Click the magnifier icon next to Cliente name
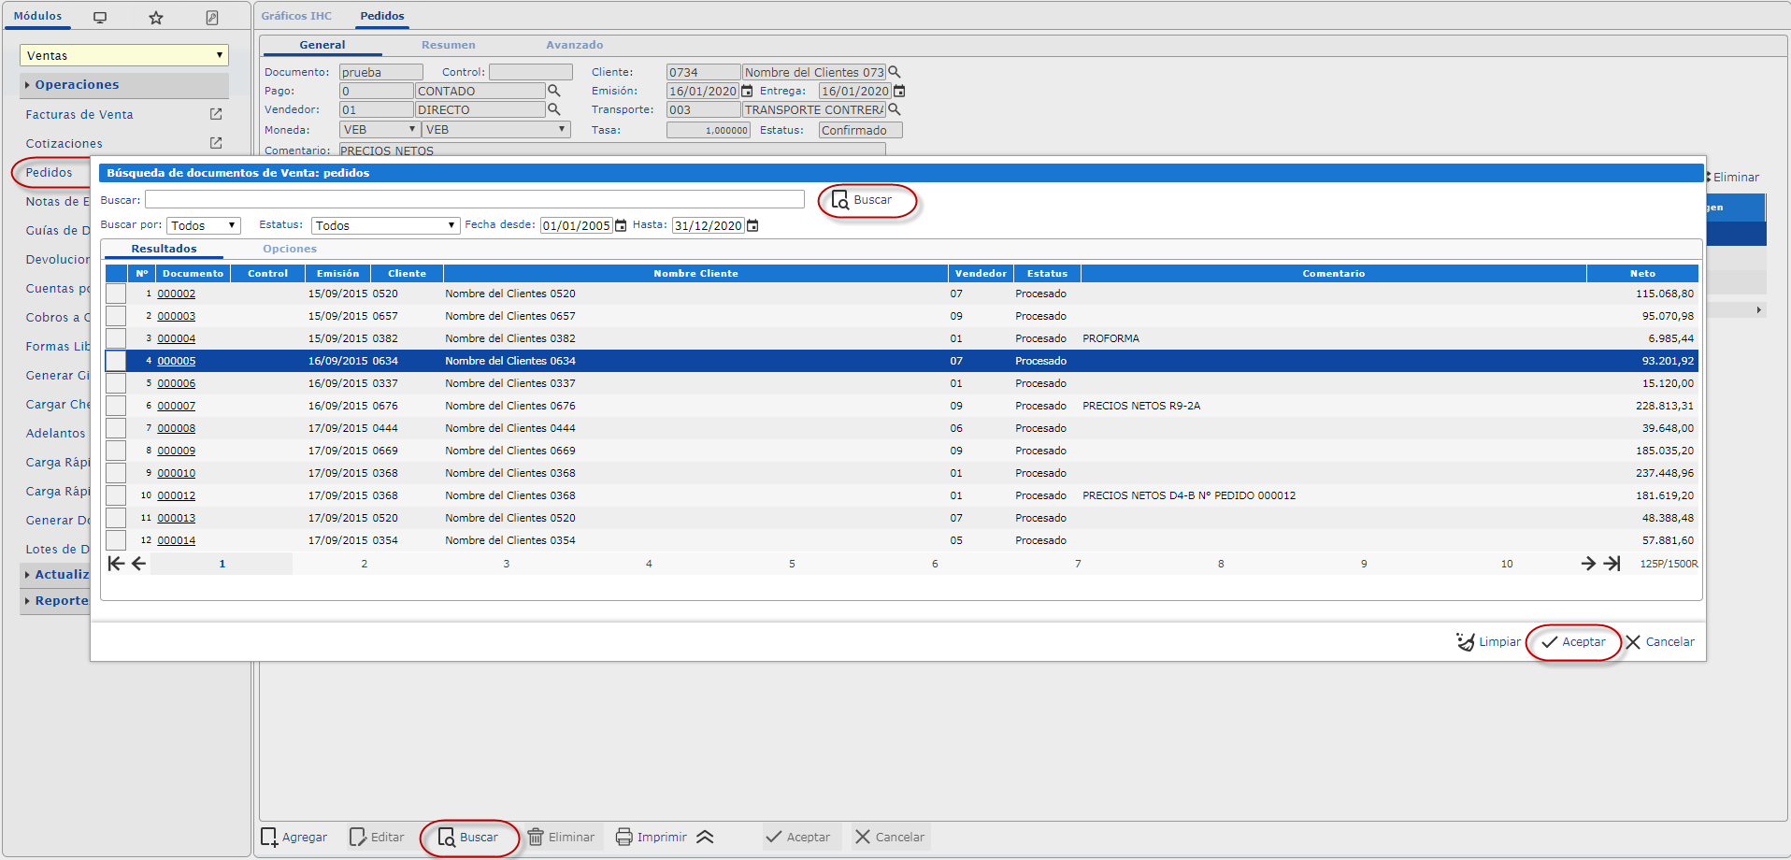This screenshot has height=860, width=1791. click(x=895, y=72)
